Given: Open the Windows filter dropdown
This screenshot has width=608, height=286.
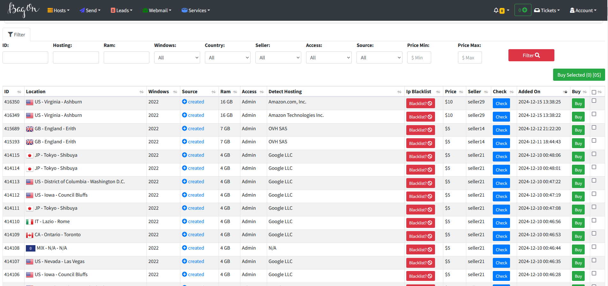Looking at the screenshot, I should 177,57.
